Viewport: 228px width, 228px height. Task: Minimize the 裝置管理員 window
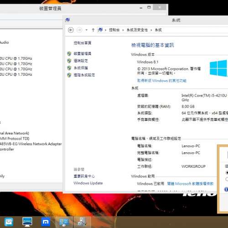tap(141, 8)
